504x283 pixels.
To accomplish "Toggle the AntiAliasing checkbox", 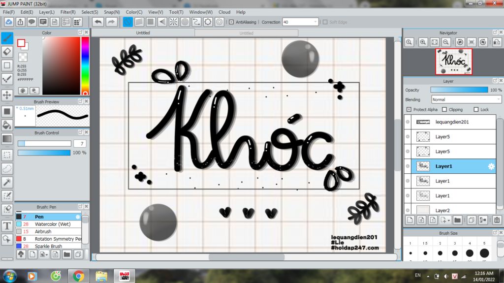I will click(x=231, y=22).
